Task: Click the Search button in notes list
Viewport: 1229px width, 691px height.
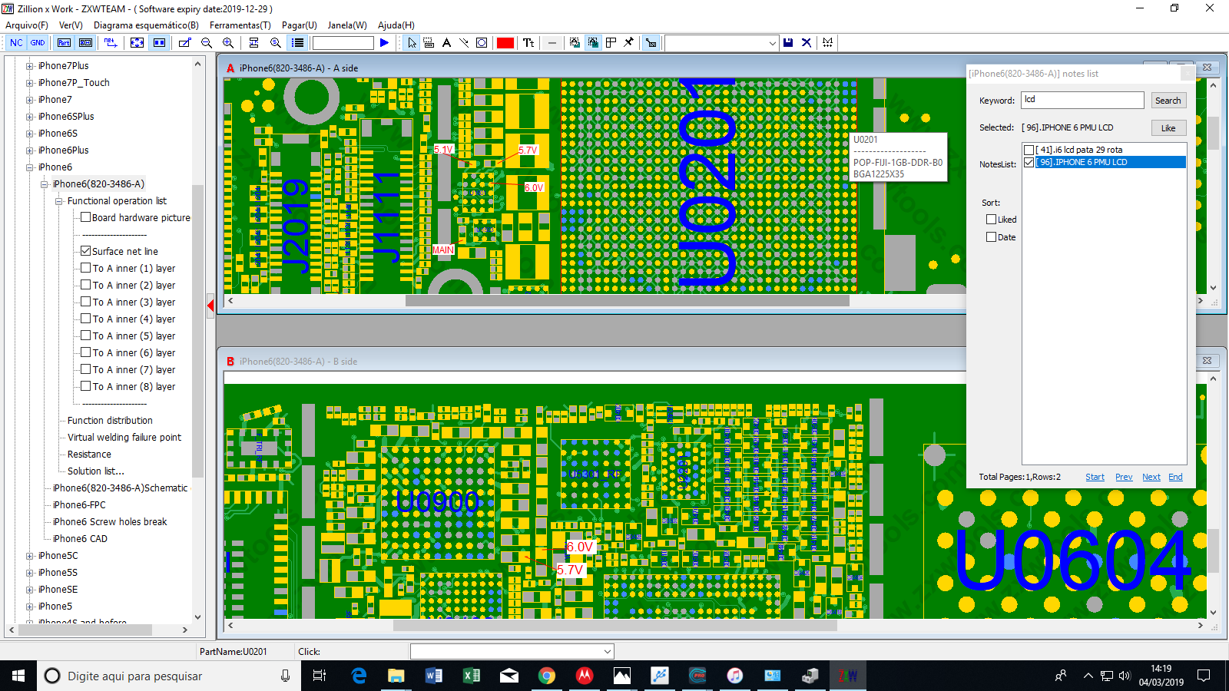Action: coord(1168,101)
